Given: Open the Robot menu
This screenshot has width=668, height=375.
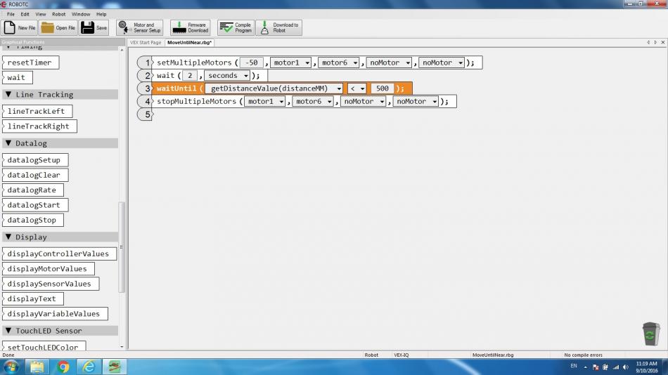Looking at the screenshot, I should 59,14.
